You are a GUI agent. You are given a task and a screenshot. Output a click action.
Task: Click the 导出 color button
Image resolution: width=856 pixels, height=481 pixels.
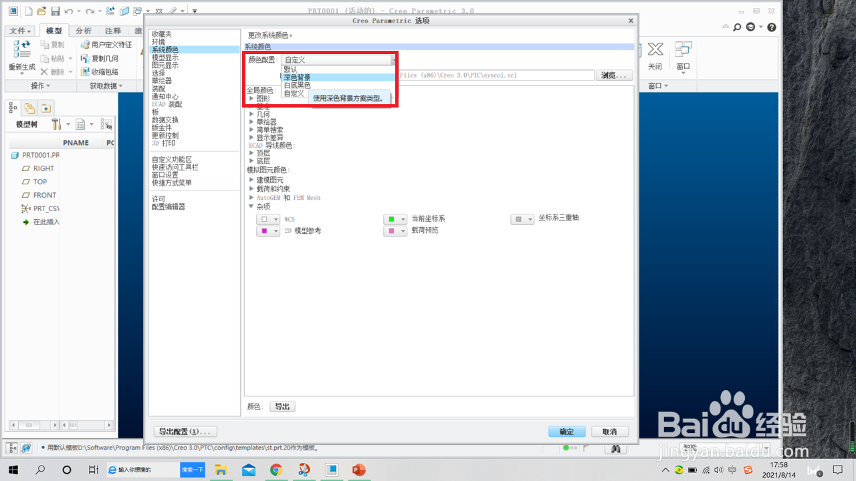pos(282,407)
